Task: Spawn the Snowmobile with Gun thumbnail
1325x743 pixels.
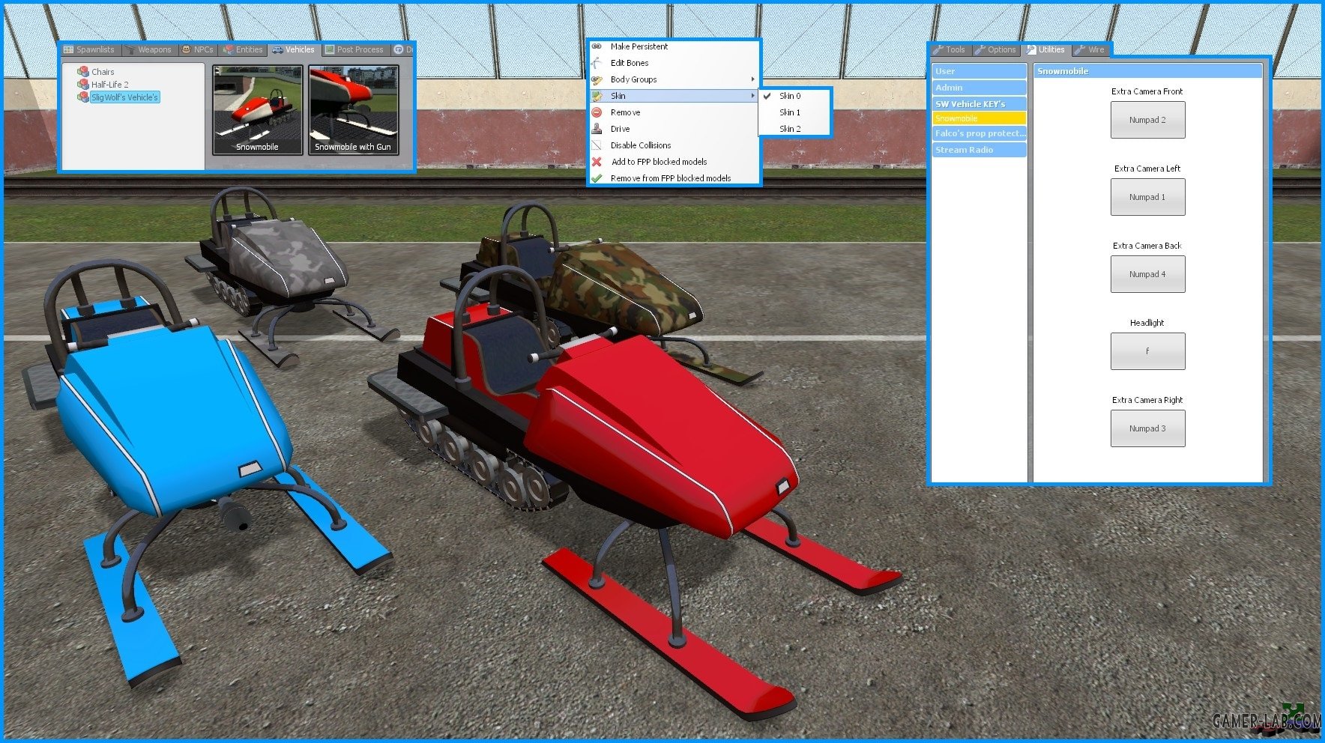Action: (x=353, y=109)
